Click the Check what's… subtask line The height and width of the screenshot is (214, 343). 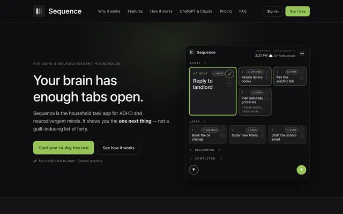click(x=252, y=108)
